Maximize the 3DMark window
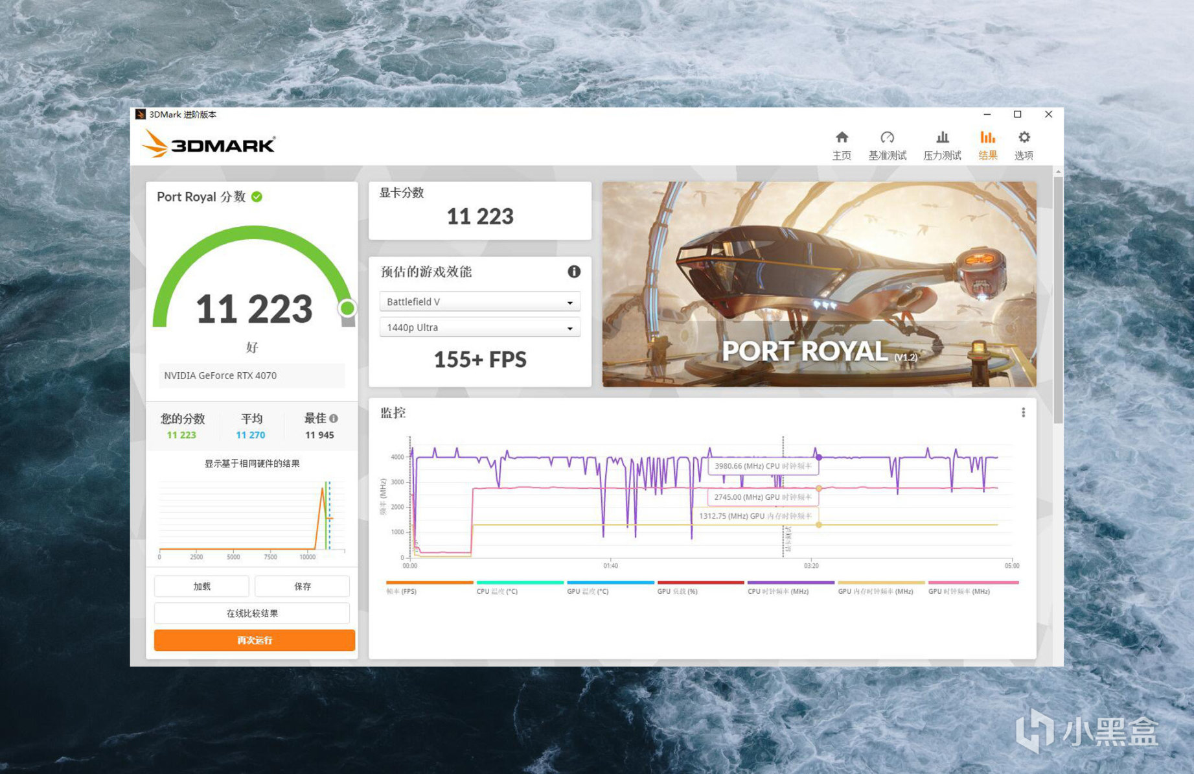 point(1018,114)
